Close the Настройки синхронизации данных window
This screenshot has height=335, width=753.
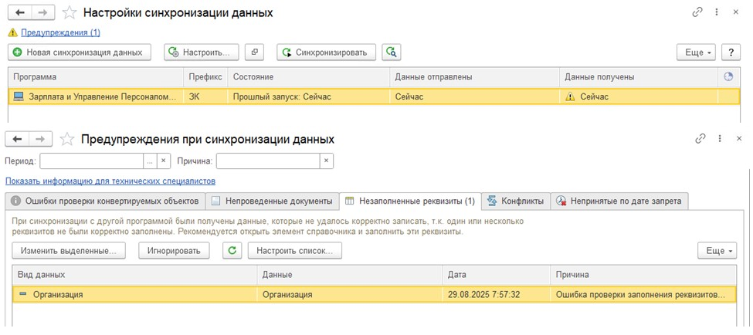[736, 13]
